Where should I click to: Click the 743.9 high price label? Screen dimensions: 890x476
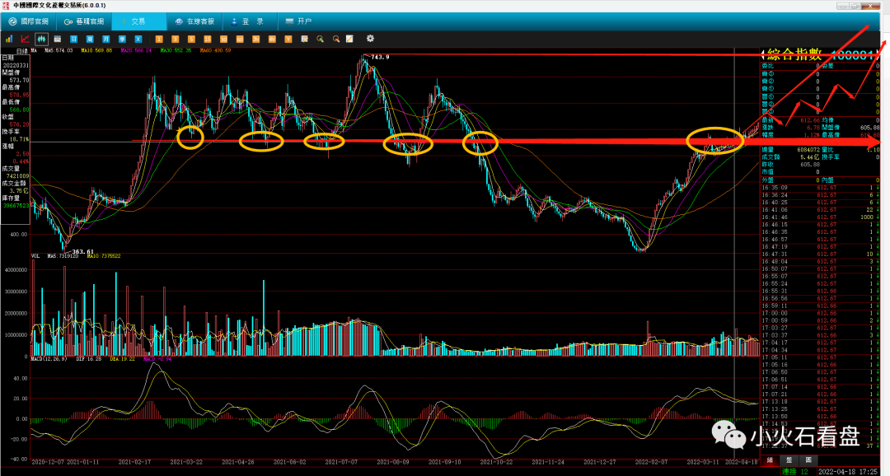(x=380, y=58)
